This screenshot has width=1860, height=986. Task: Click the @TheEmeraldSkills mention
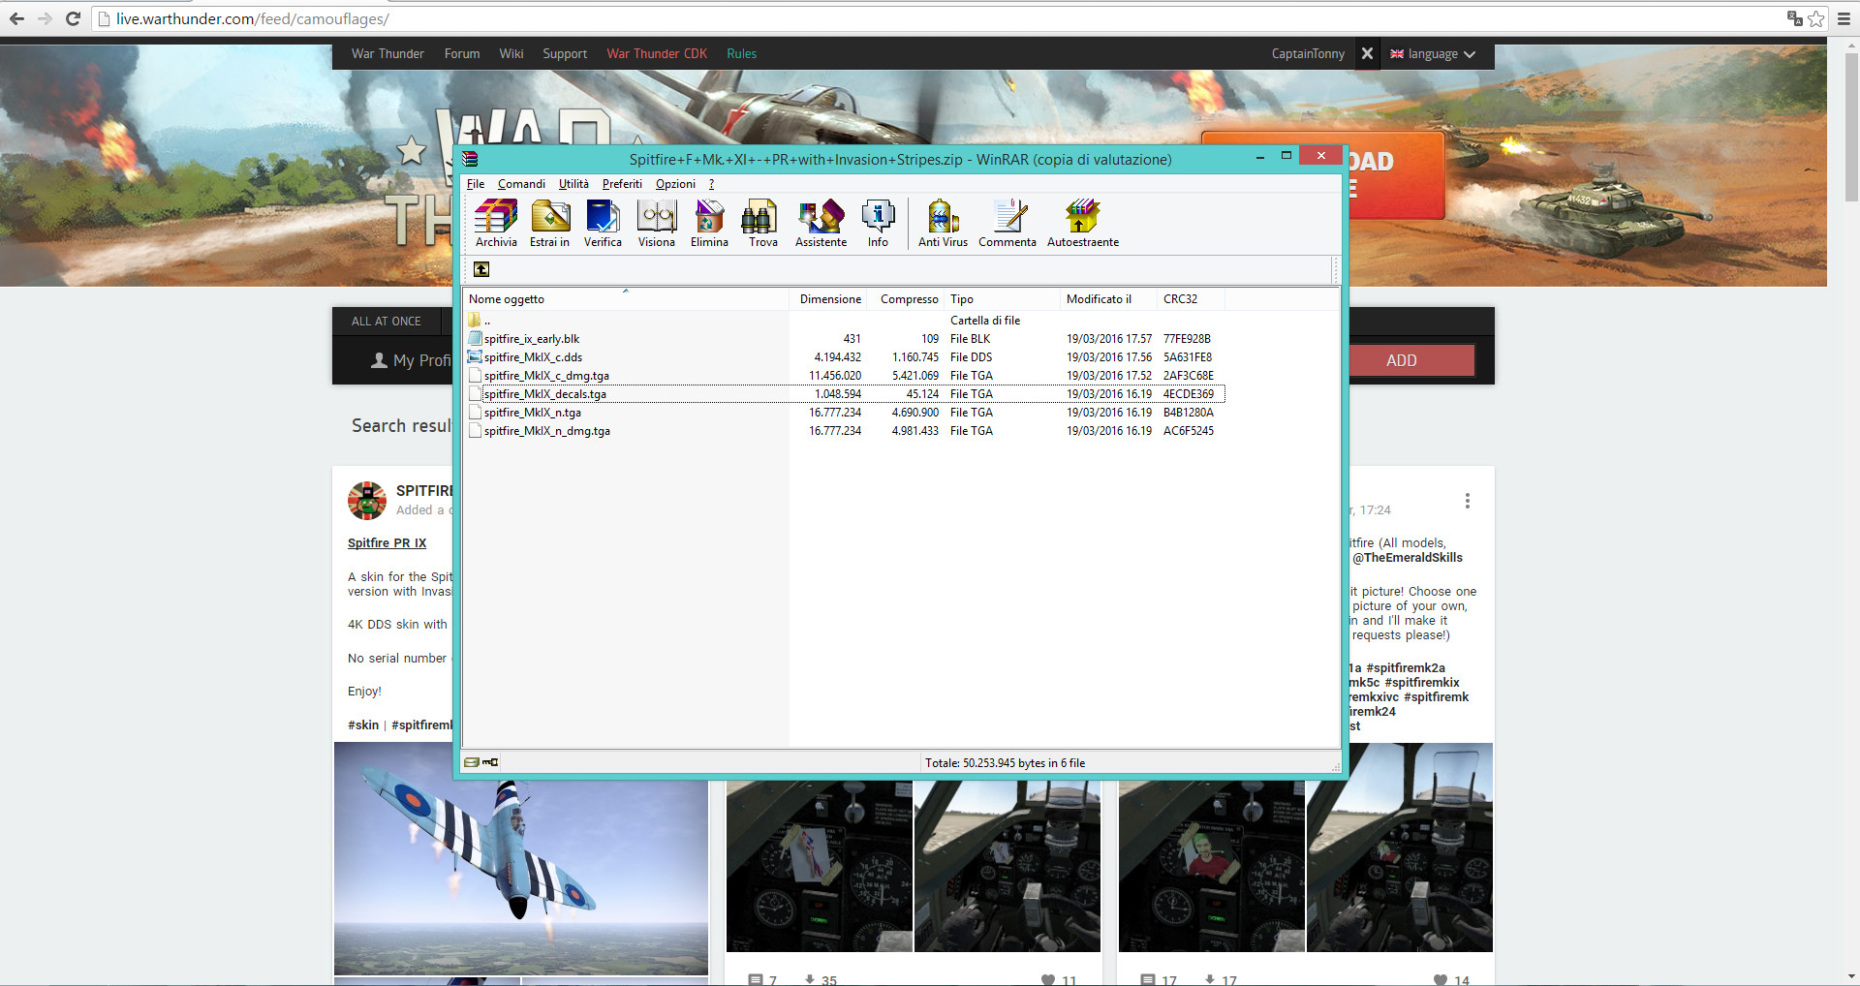pyautogui.click(x=1408, y=557)
